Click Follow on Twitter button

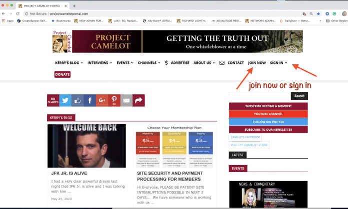(x=268, y=122)
